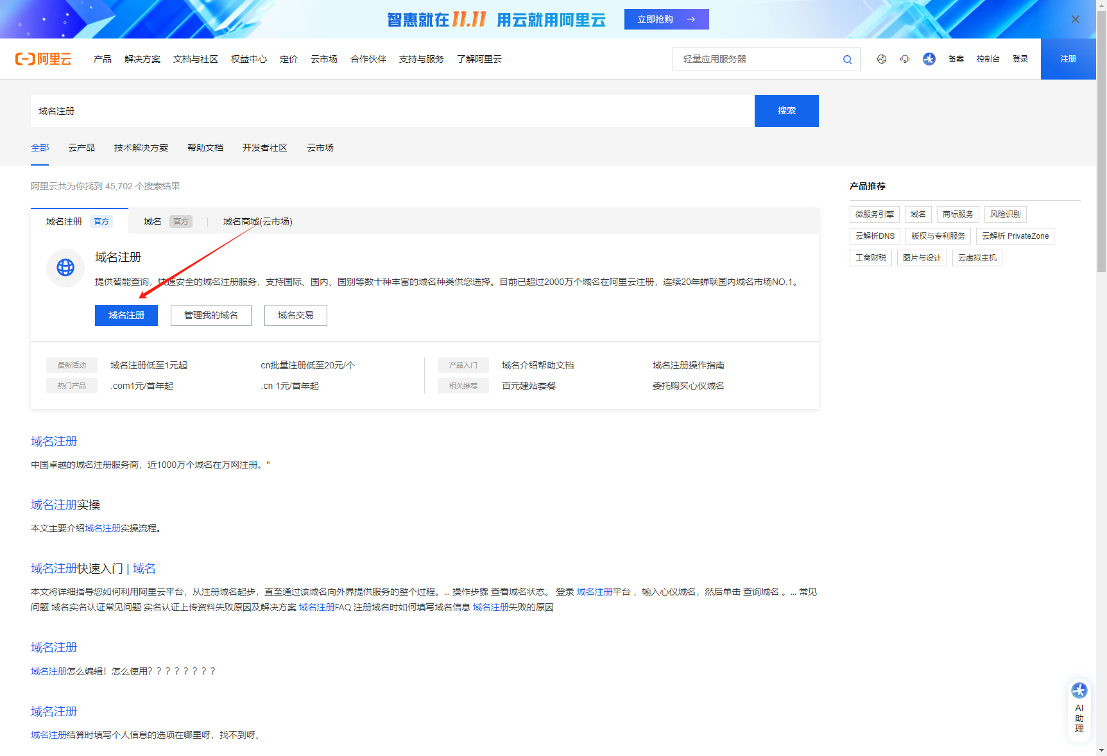Close the 11.11 promotion banner
1107x756 pixels.
coord(1076,19)
